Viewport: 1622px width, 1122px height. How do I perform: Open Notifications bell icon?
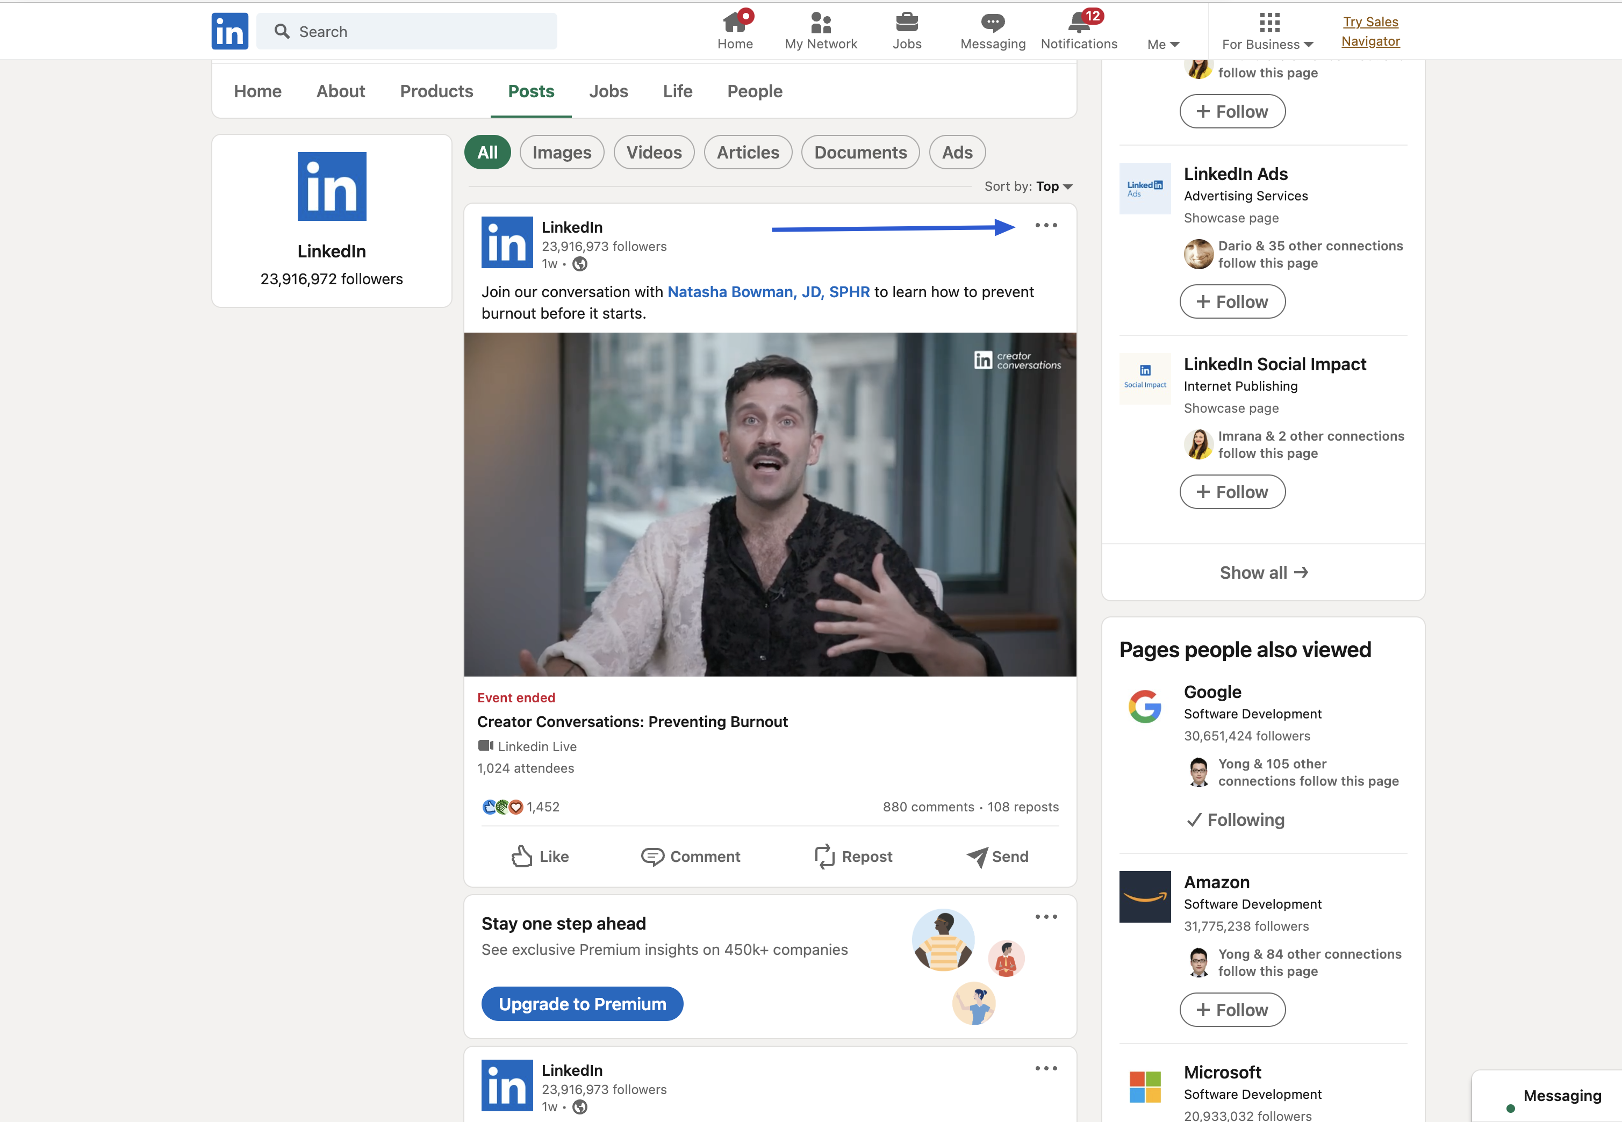[x=1079, y=23]
